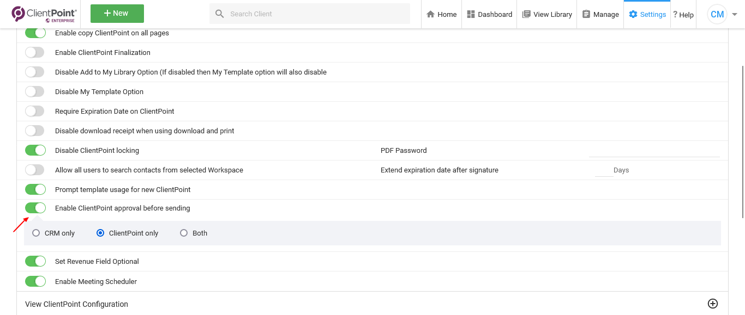Open the View Library menu
Viewport: 745px width, 315px height.
click(x=547, y=14)
